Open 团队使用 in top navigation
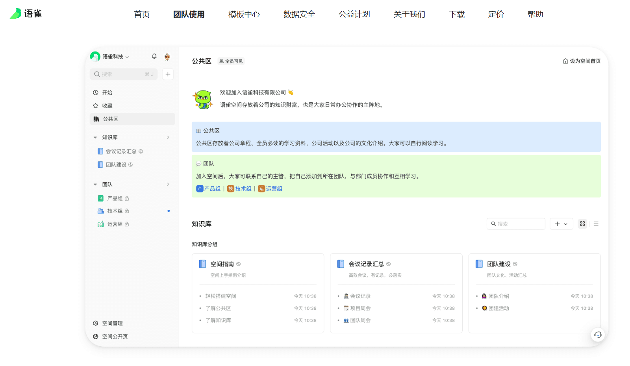The image size is (630, 366). point(189,14)
